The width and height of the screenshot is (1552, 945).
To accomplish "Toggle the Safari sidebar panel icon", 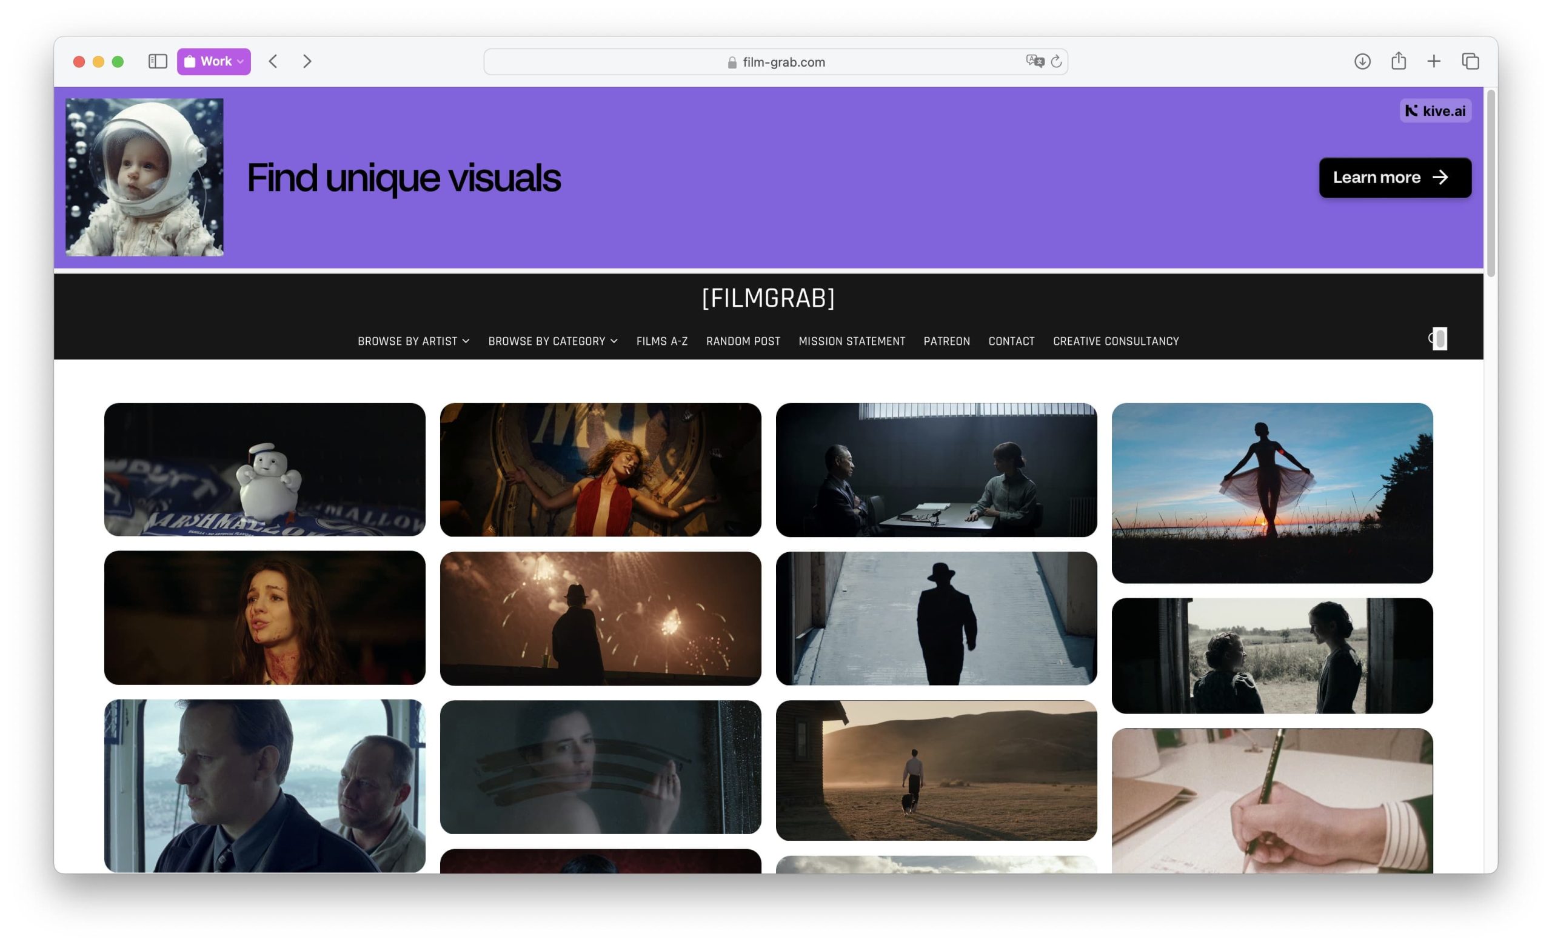I will [x=158, y=61].
